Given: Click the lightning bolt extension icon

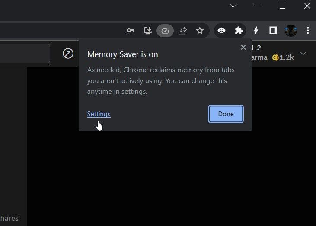Looking at the screenshot, I should pyautogui.click(x=256, y=30).
